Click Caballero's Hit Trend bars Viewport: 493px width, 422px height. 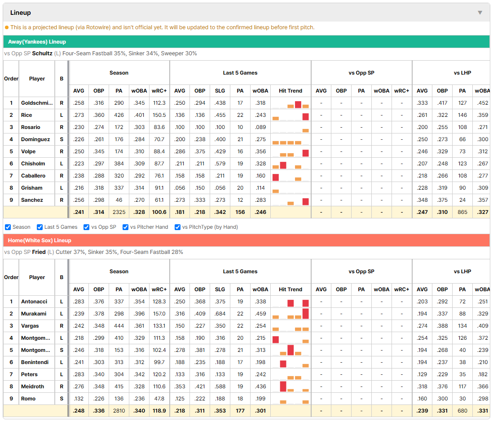coord(291,176)
